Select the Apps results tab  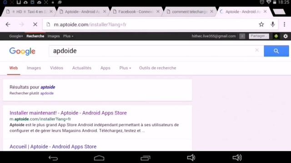105,68
